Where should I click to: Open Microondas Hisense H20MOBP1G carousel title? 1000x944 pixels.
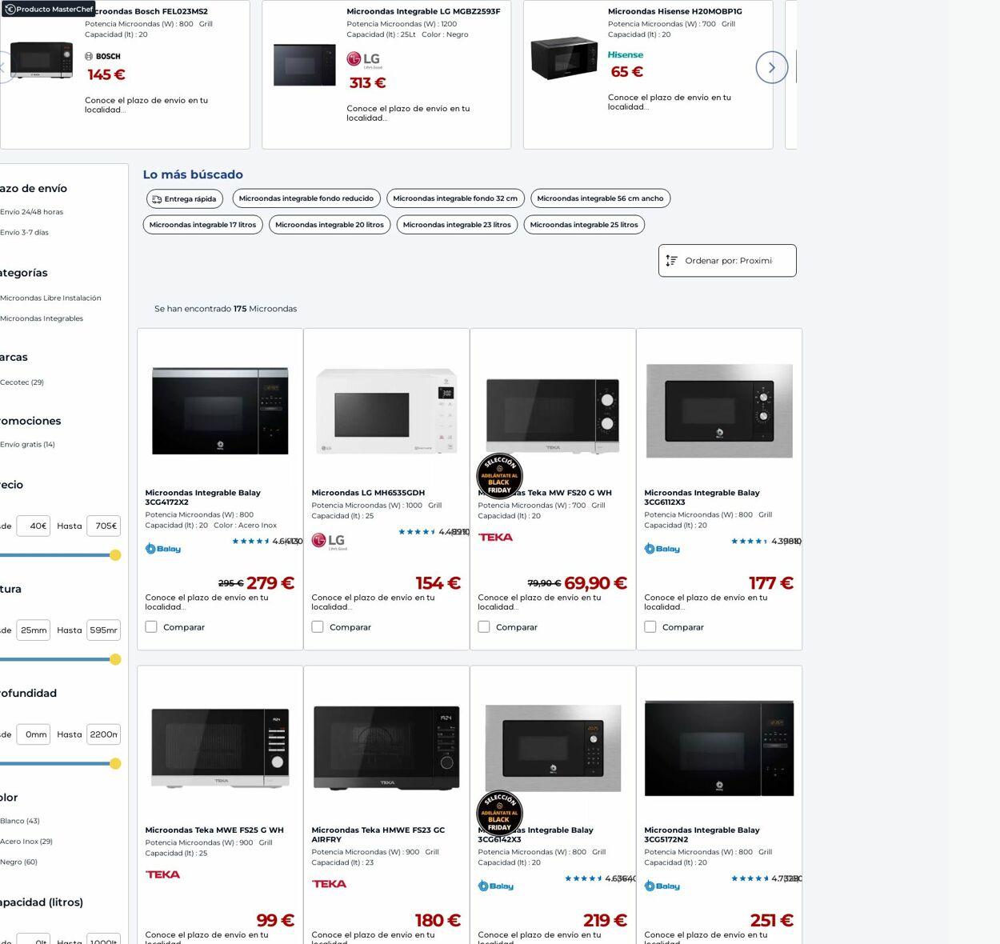[675, 11]
